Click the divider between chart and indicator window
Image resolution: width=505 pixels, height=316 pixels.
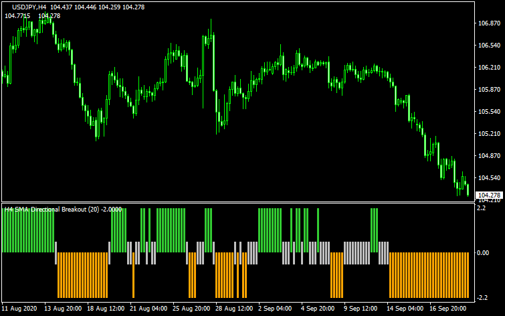234,202
